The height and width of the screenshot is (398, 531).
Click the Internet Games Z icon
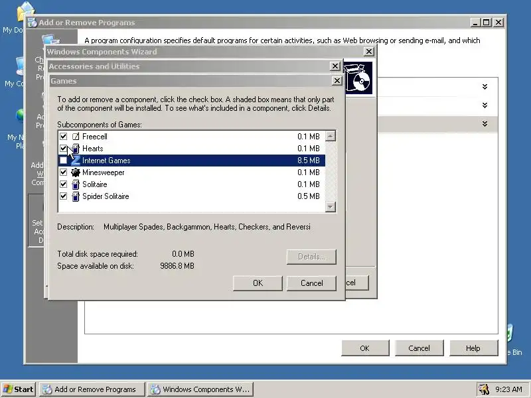76,161
